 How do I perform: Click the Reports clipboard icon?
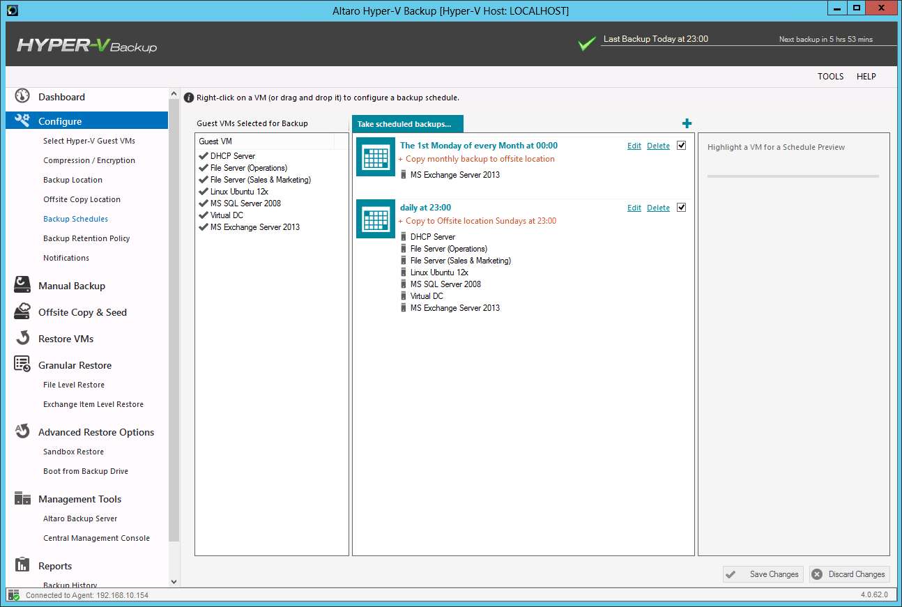click(x=22, y=565)
